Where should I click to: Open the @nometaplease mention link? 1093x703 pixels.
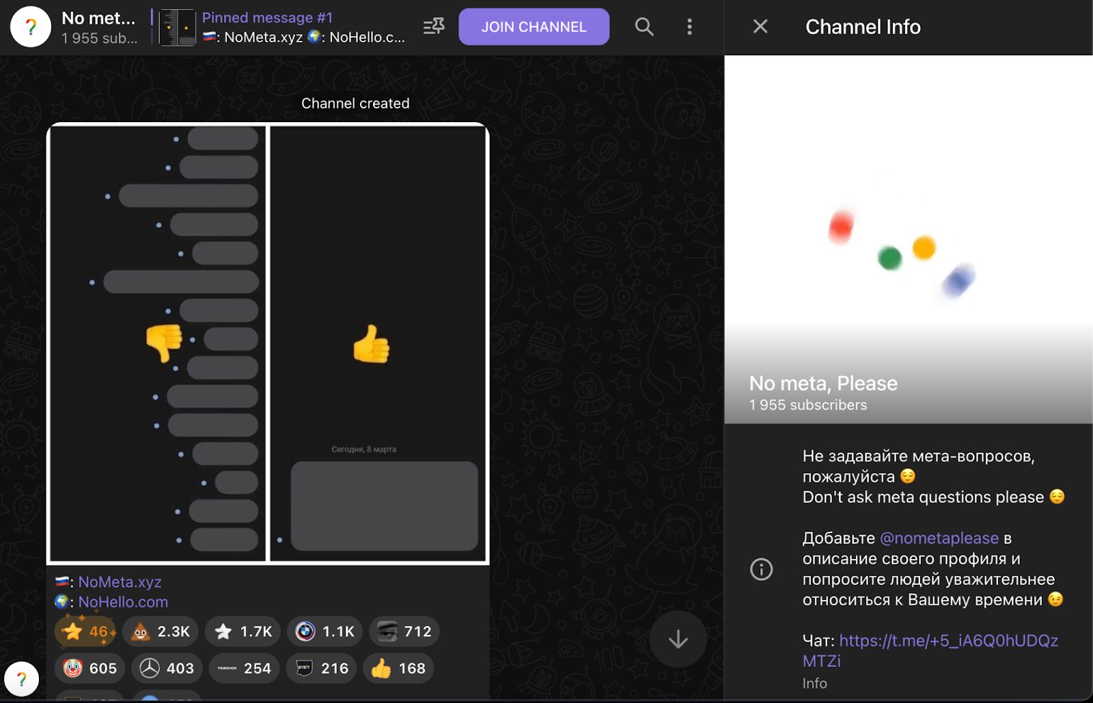tap(939, 538)
